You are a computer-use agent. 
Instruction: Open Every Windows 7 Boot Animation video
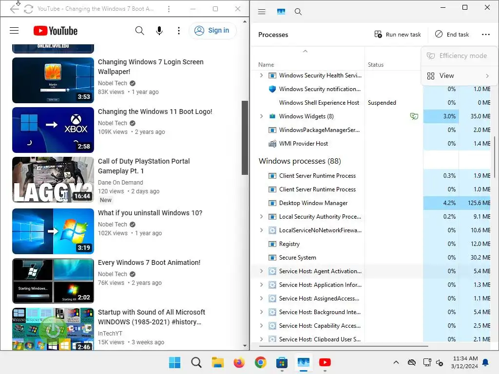[149, 262]
